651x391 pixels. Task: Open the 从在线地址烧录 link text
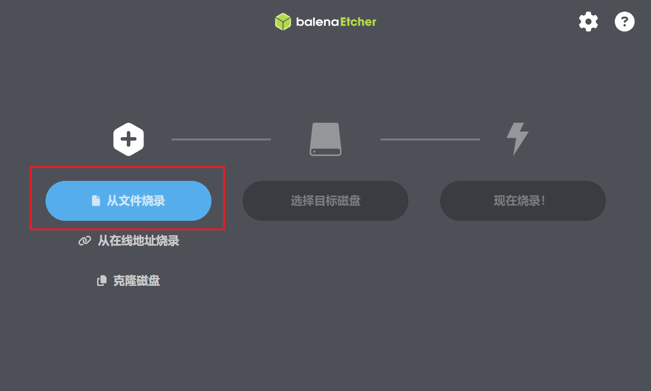click(138, 241)
